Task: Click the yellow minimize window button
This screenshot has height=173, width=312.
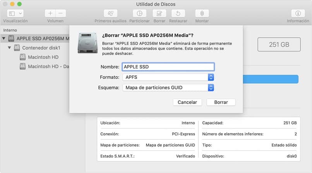Action: [12, 4]
